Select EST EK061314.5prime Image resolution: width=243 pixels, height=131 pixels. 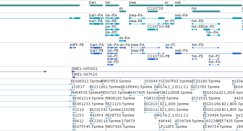pyautogui.click(x=88, y=98)
